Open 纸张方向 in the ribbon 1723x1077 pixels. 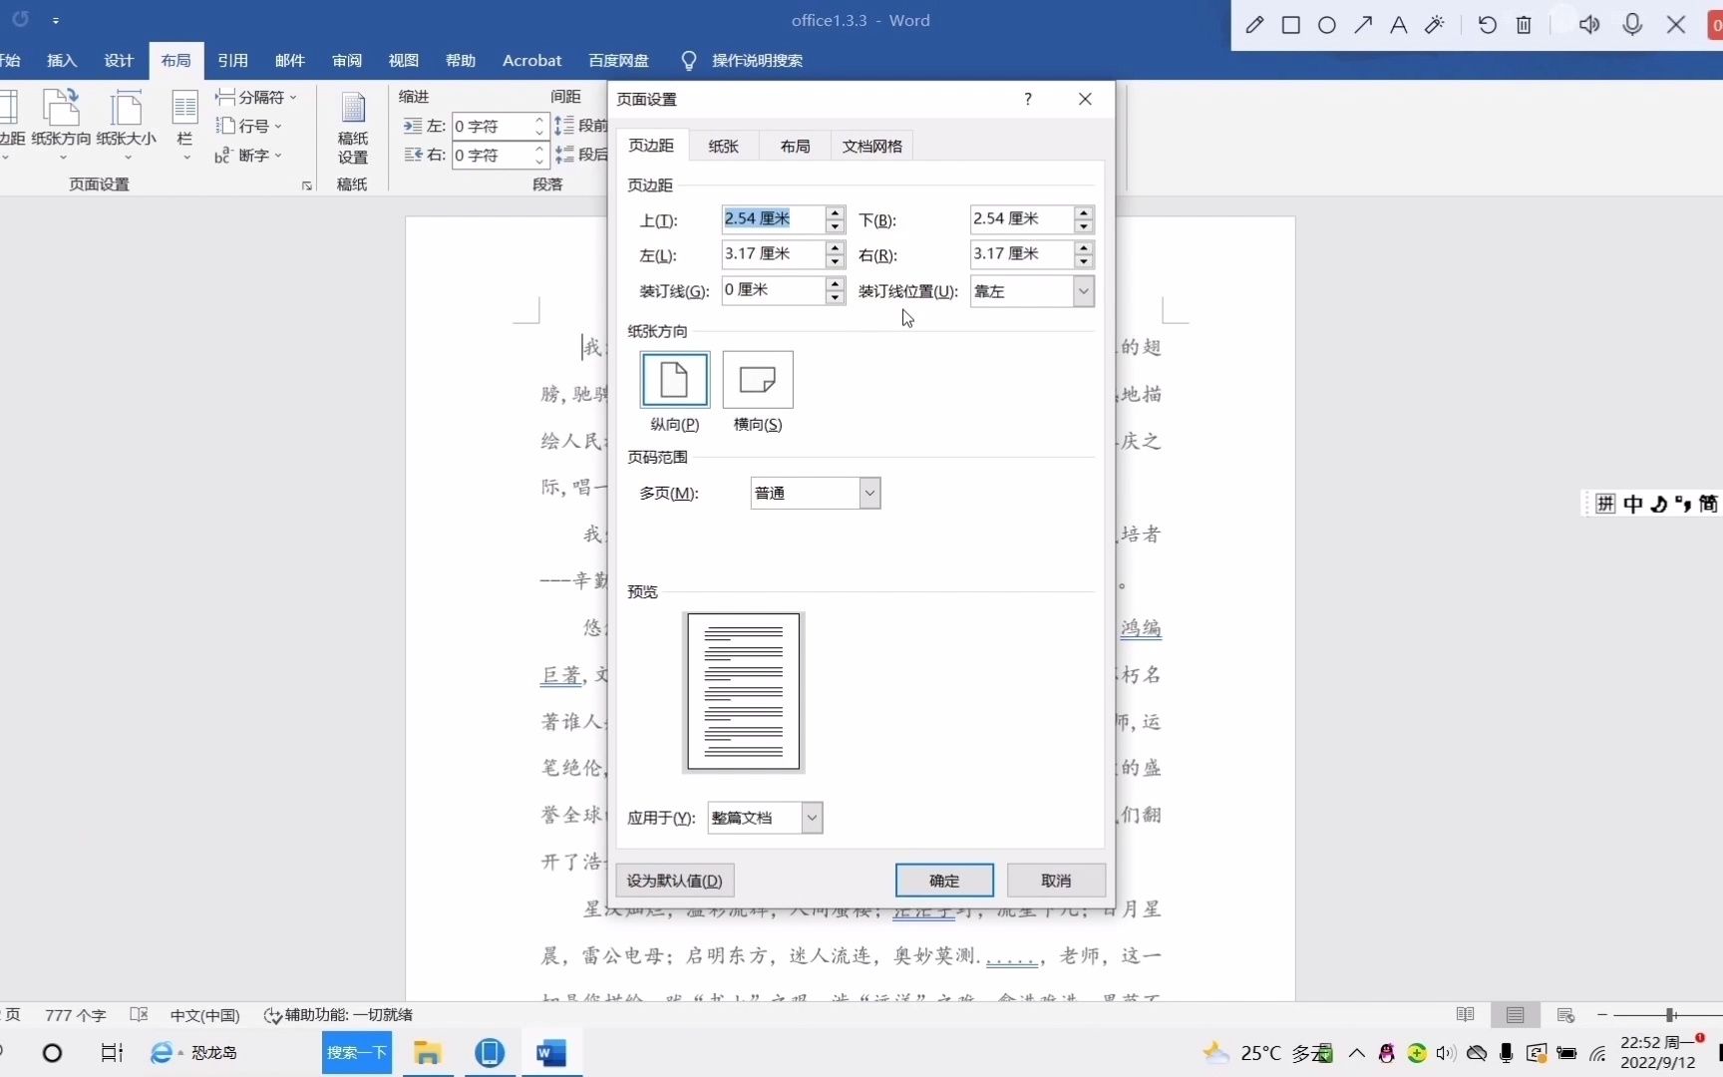[61, 125]
